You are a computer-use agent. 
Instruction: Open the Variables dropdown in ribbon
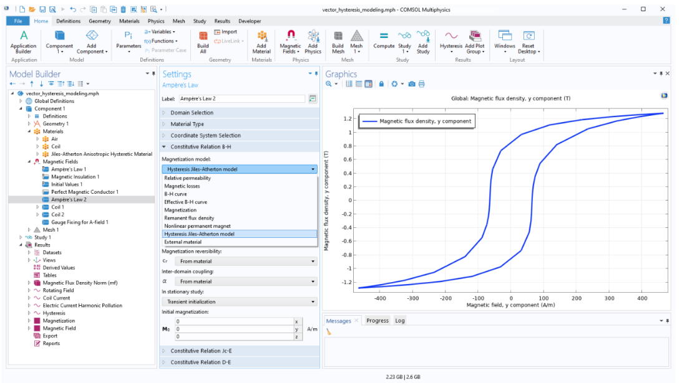coord(160,32)
